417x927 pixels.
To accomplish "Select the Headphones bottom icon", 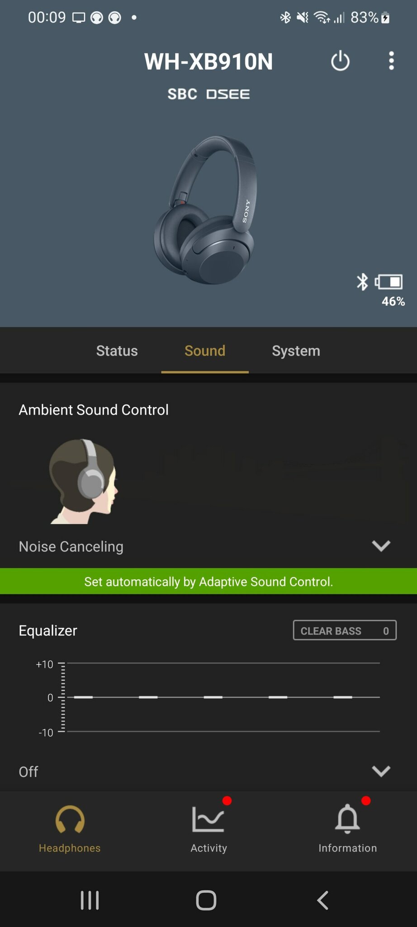I will [x=70, y=819].
